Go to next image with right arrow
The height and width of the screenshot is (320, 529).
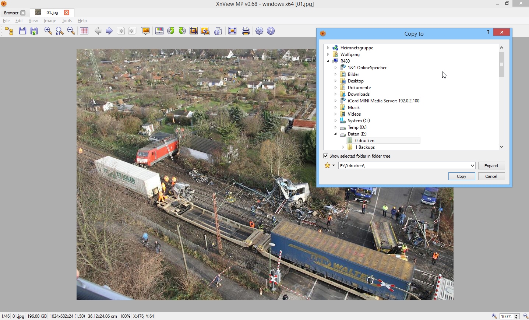109,31
